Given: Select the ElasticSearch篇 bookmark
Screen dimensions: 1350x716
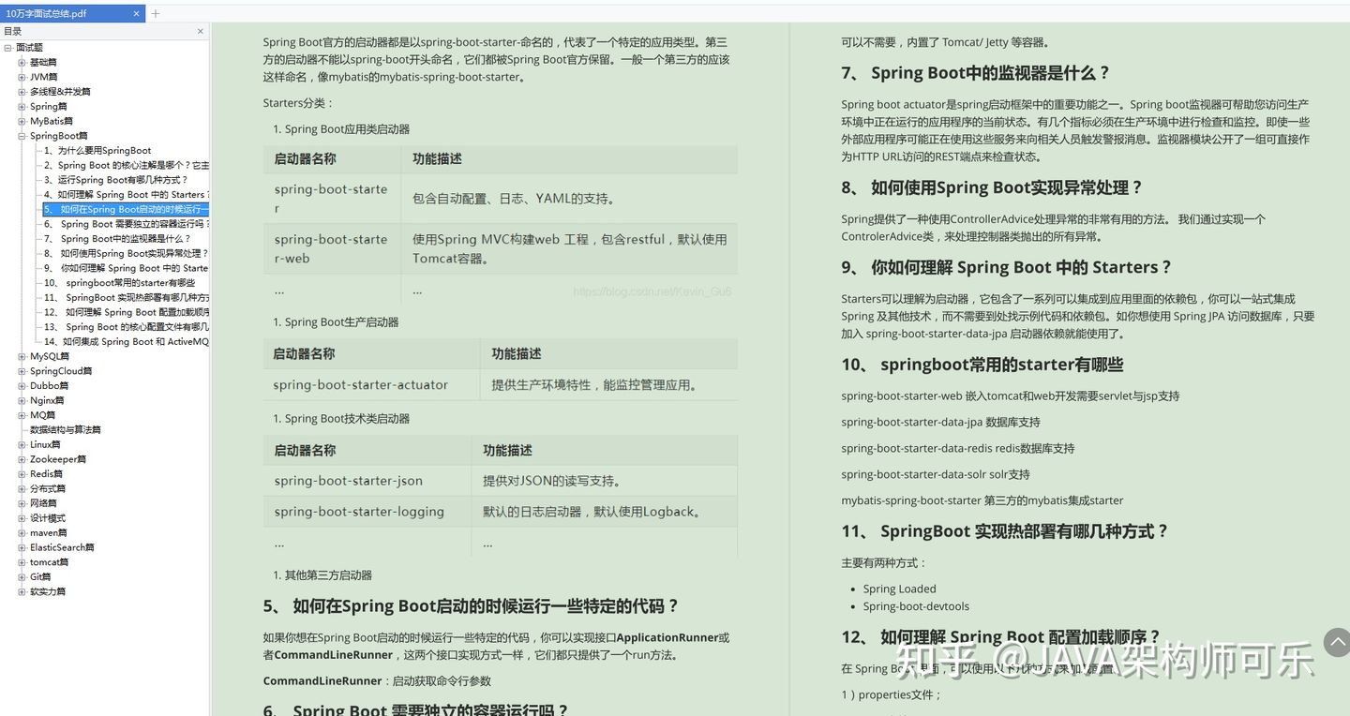Looking at the screenshot, I should click(x=62, y=547).
